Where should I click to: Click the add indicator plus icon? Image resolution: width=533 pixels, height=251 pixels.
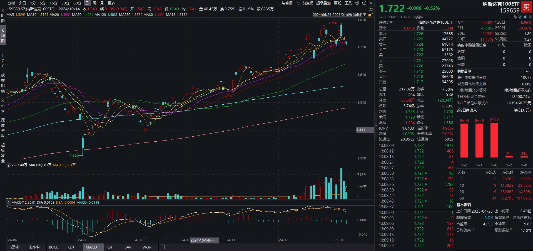(162, 247)
